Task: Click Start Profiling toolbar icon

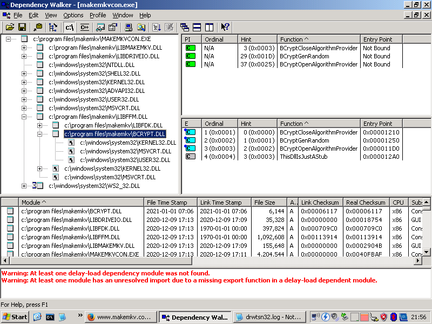Action: coord(157,28)
